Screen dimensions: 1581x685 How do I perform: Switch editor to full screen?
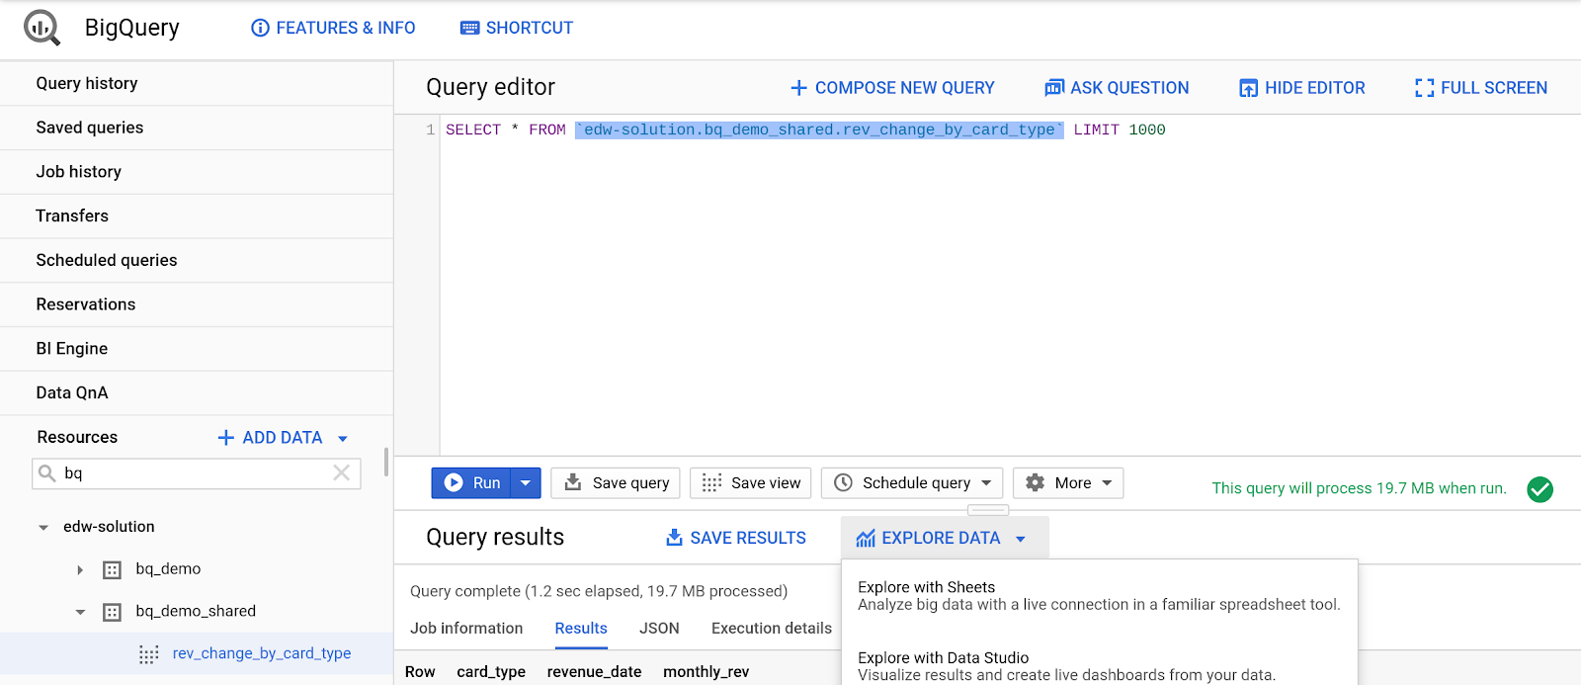coord(1481,88)
